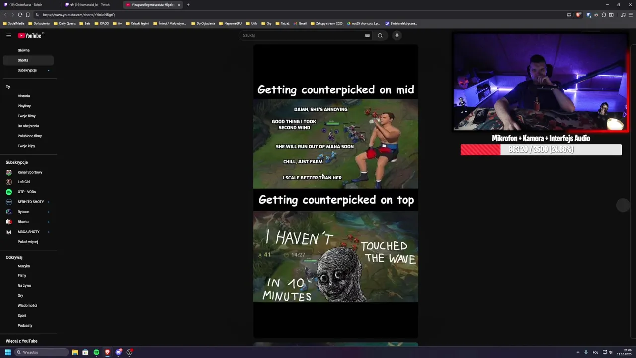Screen dimensions: 636x358
Task: Expand subscriptions with Pokaż więcej
Action: [x=28, y=242]
